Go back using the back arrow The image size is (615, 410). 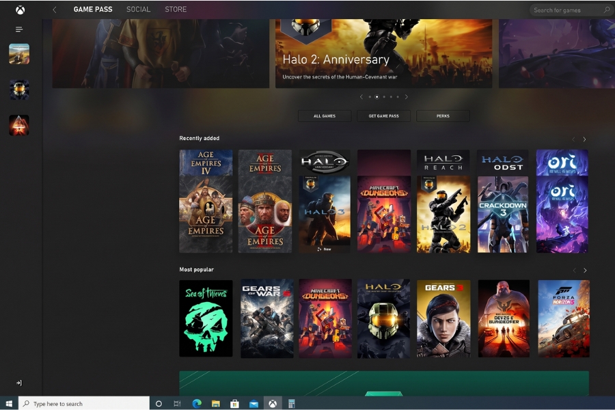point(55,10)
